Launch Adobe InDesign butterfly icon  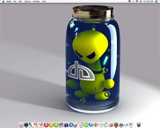coord(41,125)
